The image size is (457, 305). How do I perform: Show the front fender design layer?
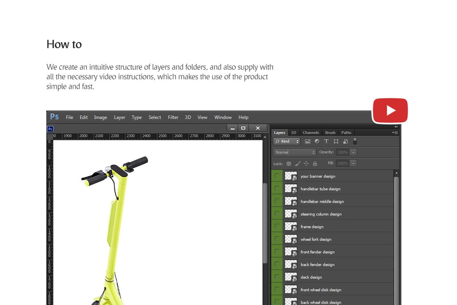(x=277, y=251)
